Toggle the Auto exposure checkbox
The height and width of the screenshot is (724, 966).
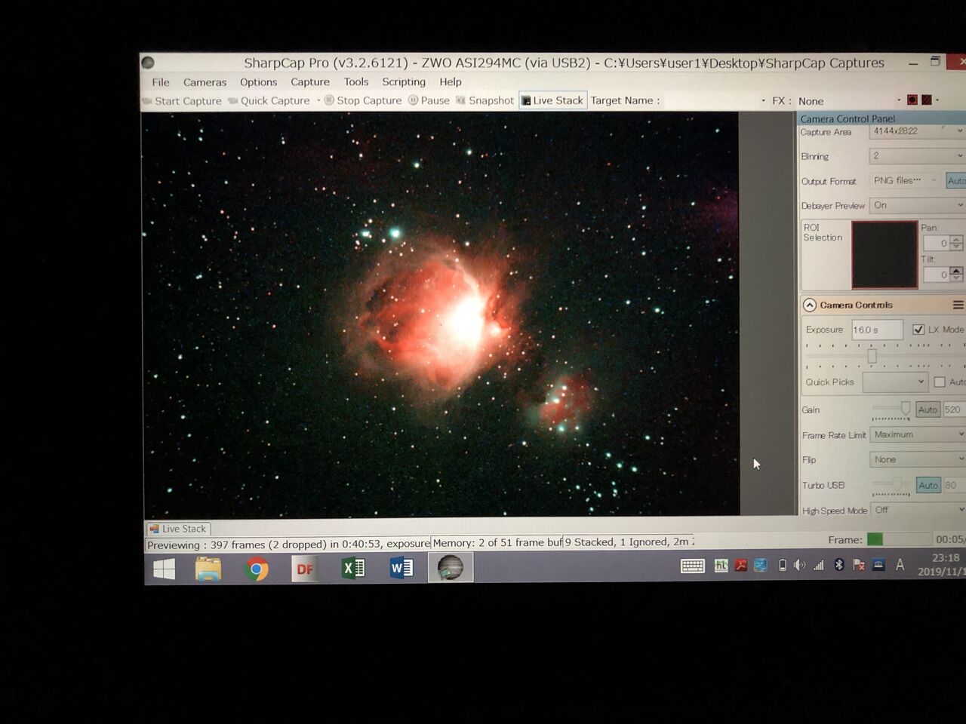[940, 382]
